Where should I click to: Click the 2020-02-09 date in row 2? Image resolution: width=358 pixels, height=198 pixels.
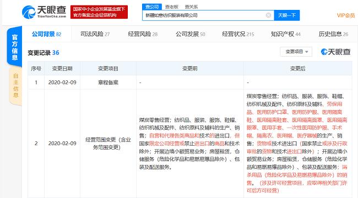click(x=62, y=143)
